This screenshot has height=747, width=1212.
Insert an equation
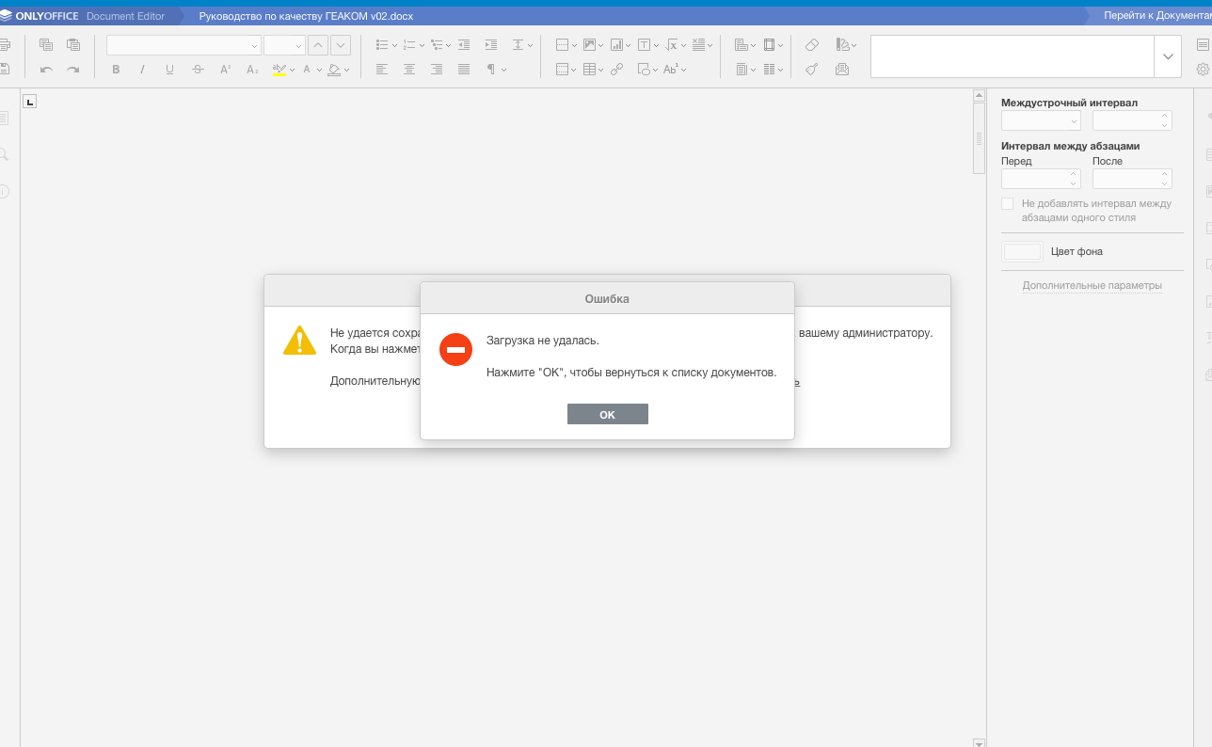(x=671, y=44)
